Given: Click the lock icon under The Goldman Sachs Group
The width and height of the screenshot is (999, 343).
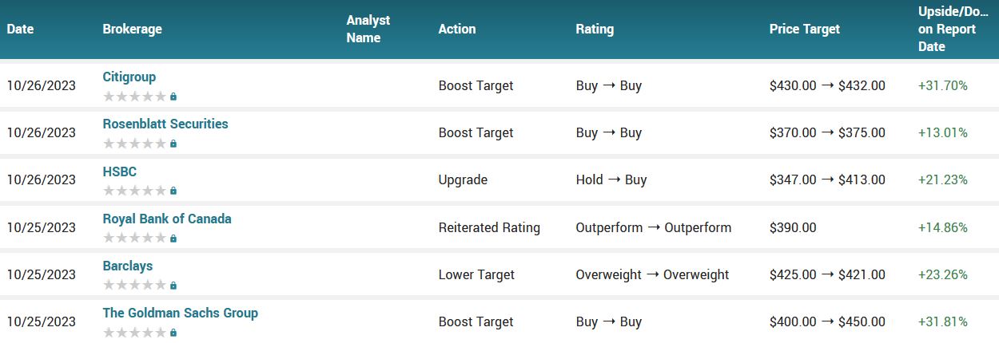Looking at the screenshot, I should click(173, 332).
